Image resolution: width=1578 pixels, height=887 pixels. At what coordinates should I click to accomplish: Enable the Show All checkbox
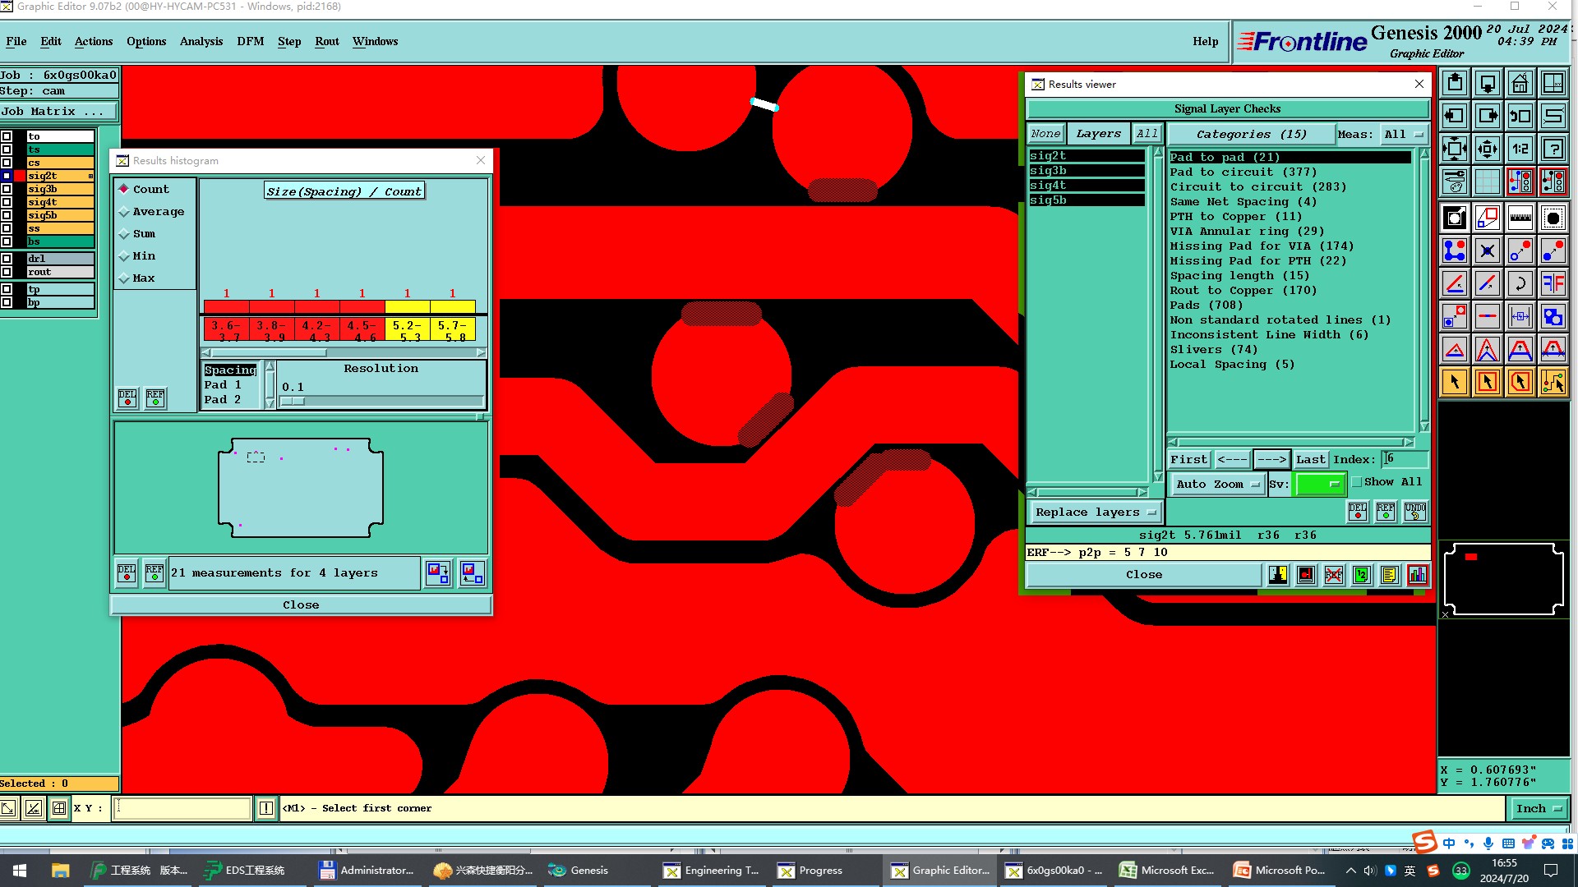click(1357, 482)
